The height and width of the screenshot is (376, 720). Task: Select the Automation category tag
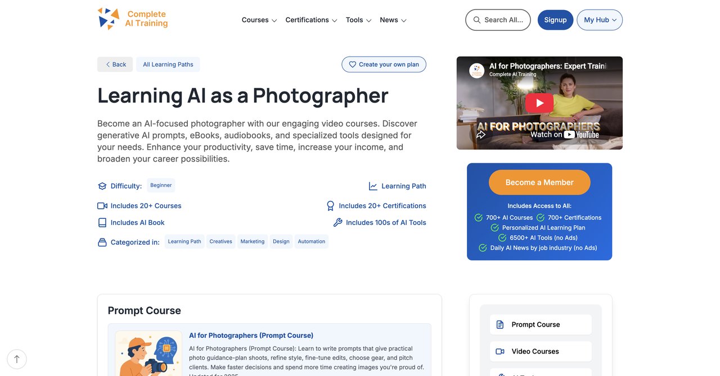312,241
